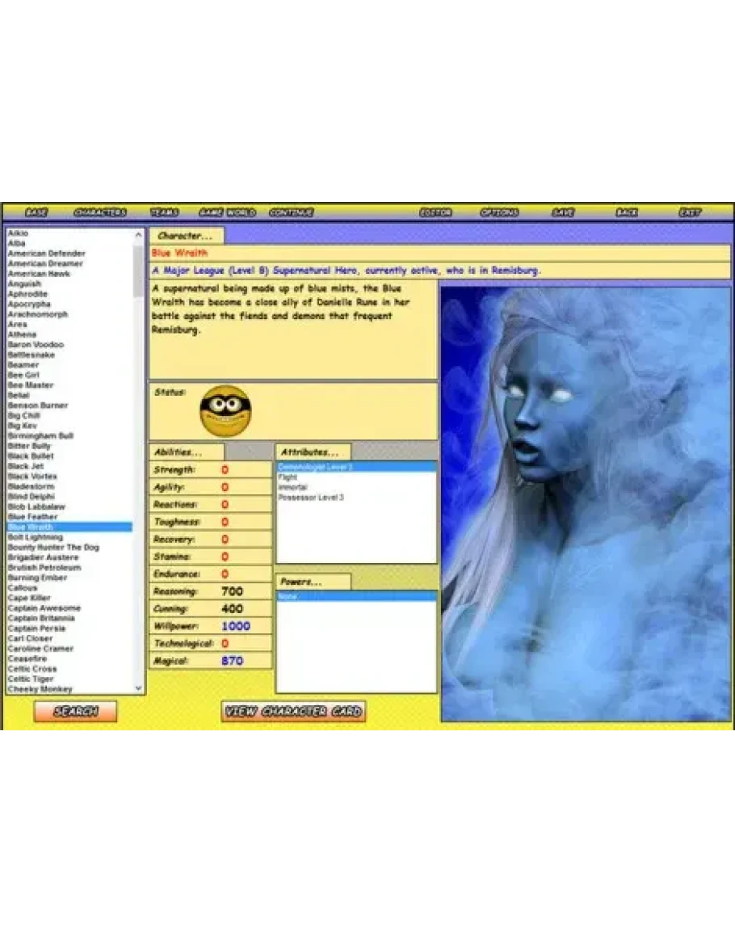This screenshot has height=933, width=735.
Task: Click View Character Card button
Action: [293, 712]
